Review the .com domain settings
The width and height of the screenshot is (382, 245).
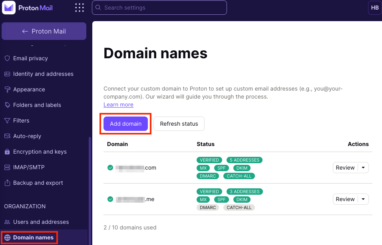pyautogui.click(x=345, y=168)
